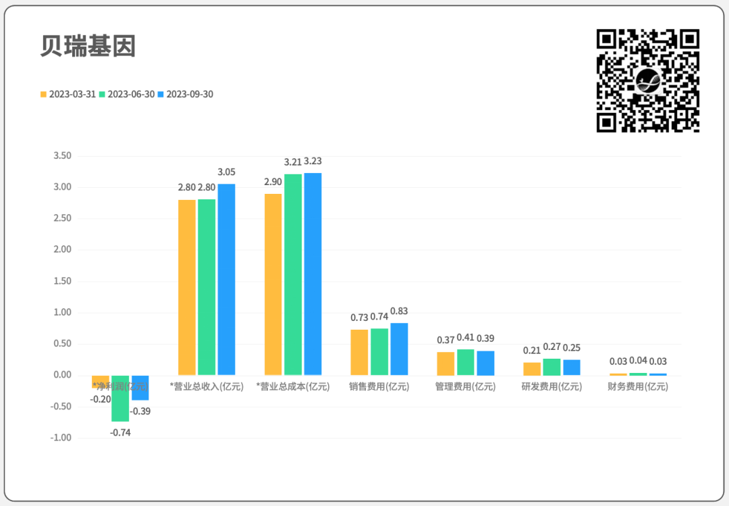Toggle the 2023-09-30 legend series
The width and height of the screenshot is (729, 506).
tap(190, 95)
